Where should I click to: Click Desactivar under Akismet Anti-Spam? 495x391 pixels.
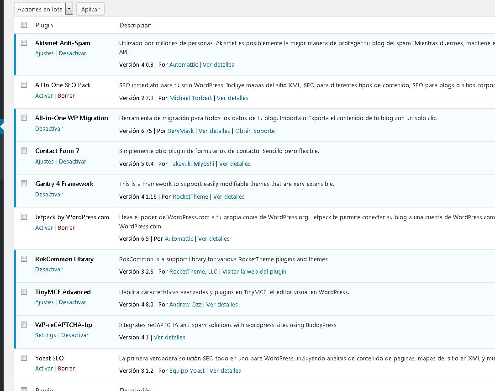coord(72,53)
